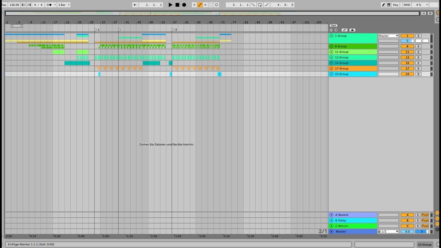
Task: Toggle the Punch-Out switch icon
Action: [267, 5]
